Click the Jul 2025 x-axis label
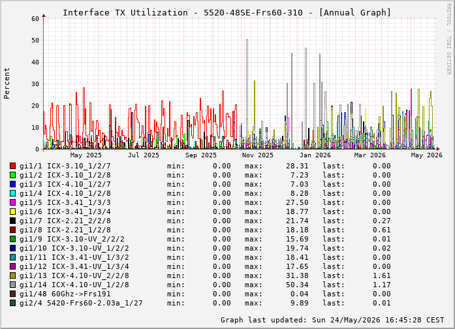The image size is (455, 329). coord(144,155)
